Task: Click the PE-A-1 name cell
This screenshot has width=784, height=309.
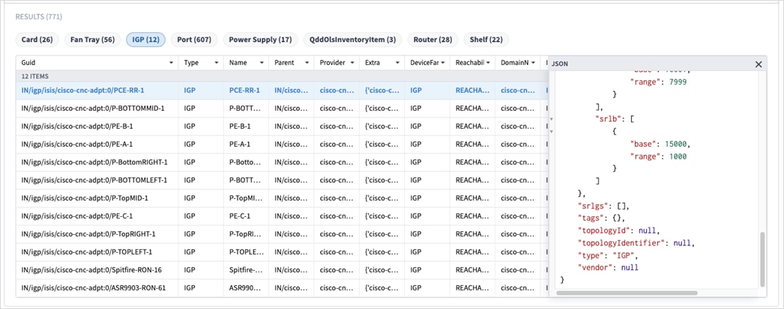Action: coord(246,144)
